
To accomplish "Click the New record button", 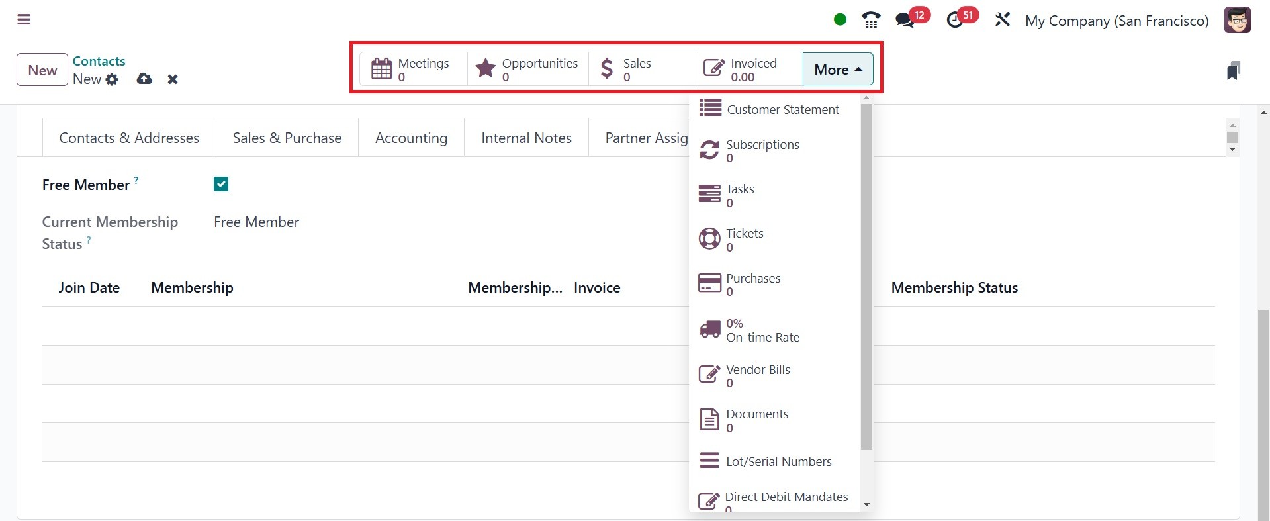I will click(42, 70).
